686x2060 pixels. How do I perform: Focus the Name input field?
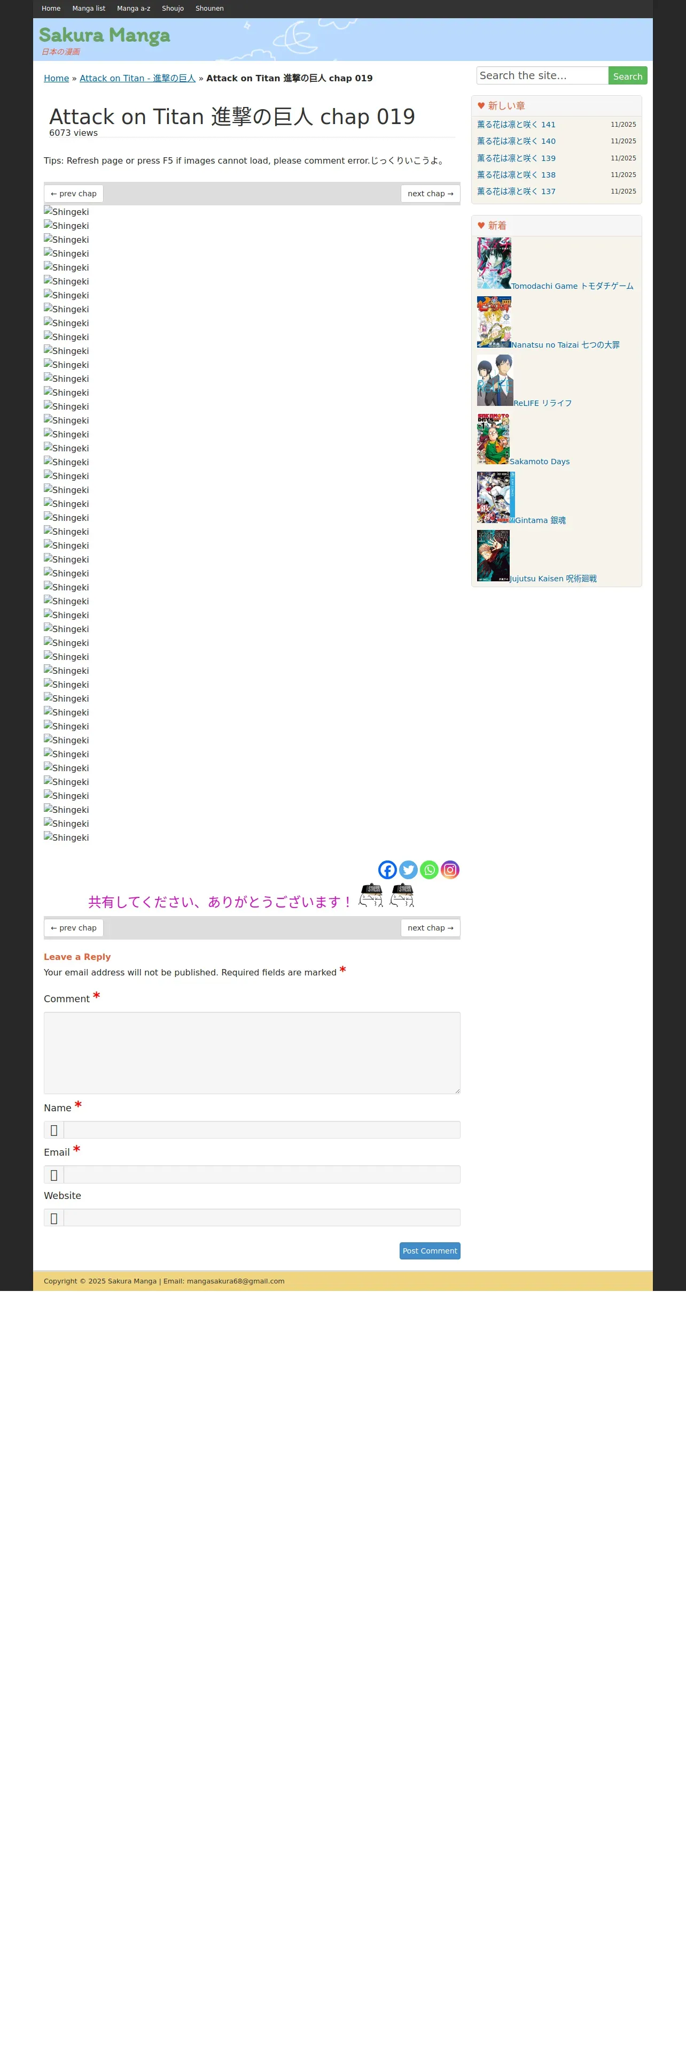coord(262,1130)
